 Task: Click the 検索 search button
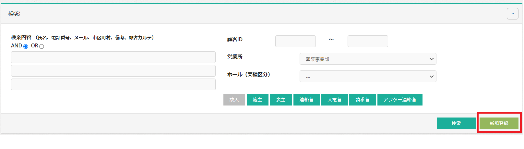click(456, 123)
